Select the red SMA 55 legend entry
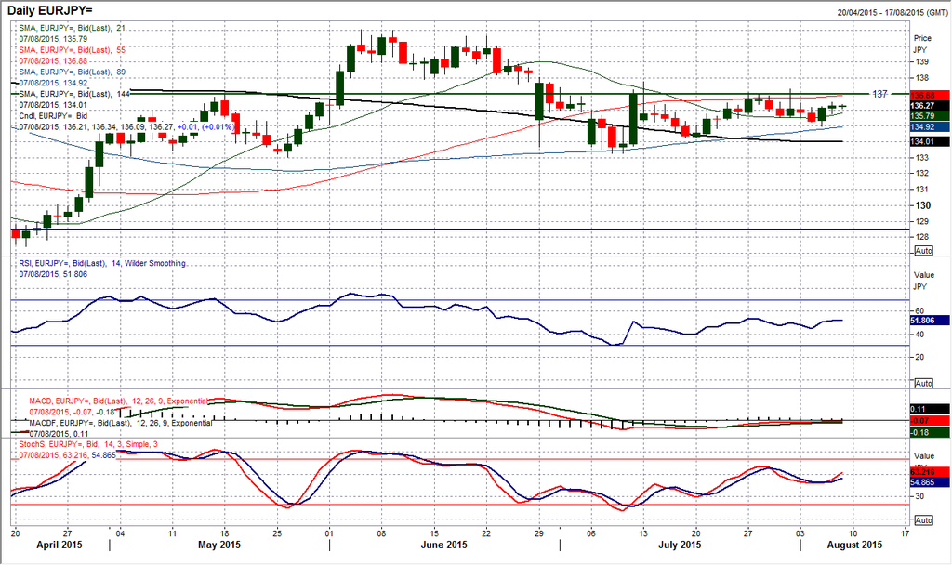The width and height of the screenshot is (952, 565). coord(73,50)
